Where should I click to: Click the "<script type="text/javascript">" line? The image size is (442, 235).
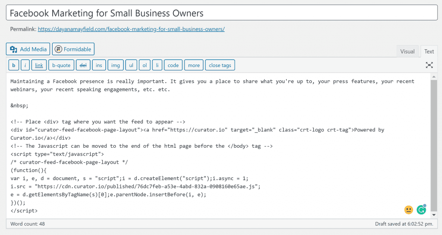[57, 154]
